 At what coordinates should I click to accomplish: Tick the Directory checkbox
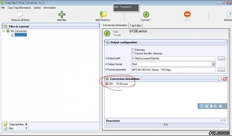[x=133, y=50]
